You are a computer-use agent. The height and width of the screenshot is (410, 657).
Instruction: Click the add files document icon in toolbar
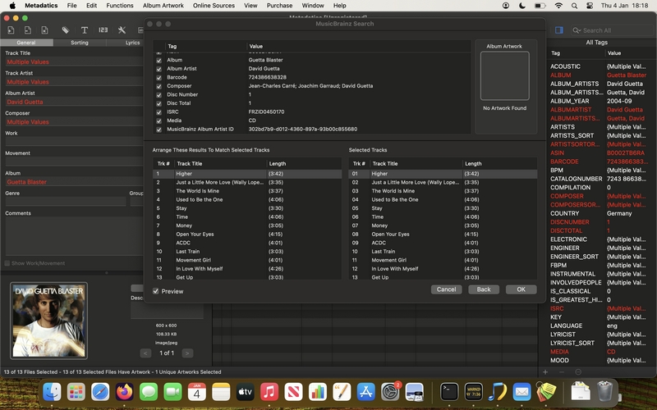click(x=11, y=30)
